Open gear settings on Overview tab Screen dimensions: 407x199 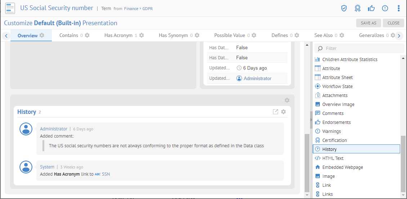[x=42, y=36]
